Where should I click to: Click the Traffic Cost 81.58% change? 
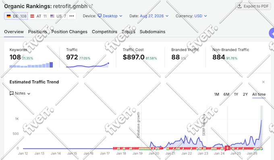(x=152, y=58)
